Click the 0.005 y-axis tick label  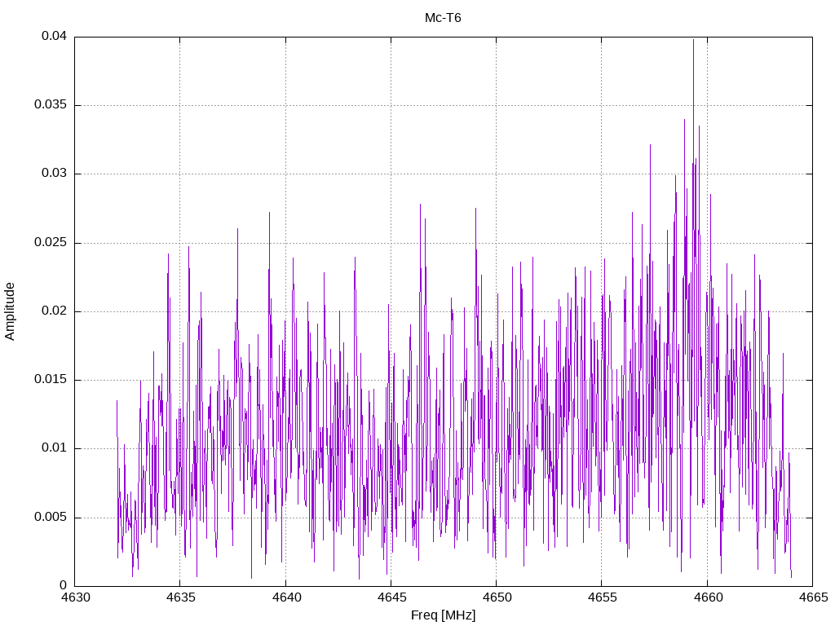pyautogui.click(x=51, y=518)
